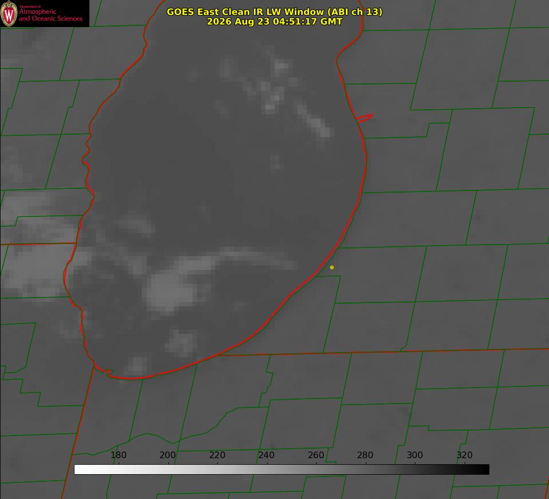Click the yellow dot marker near the lakeshore
This screenshot has width=549, height=499.
332,267
